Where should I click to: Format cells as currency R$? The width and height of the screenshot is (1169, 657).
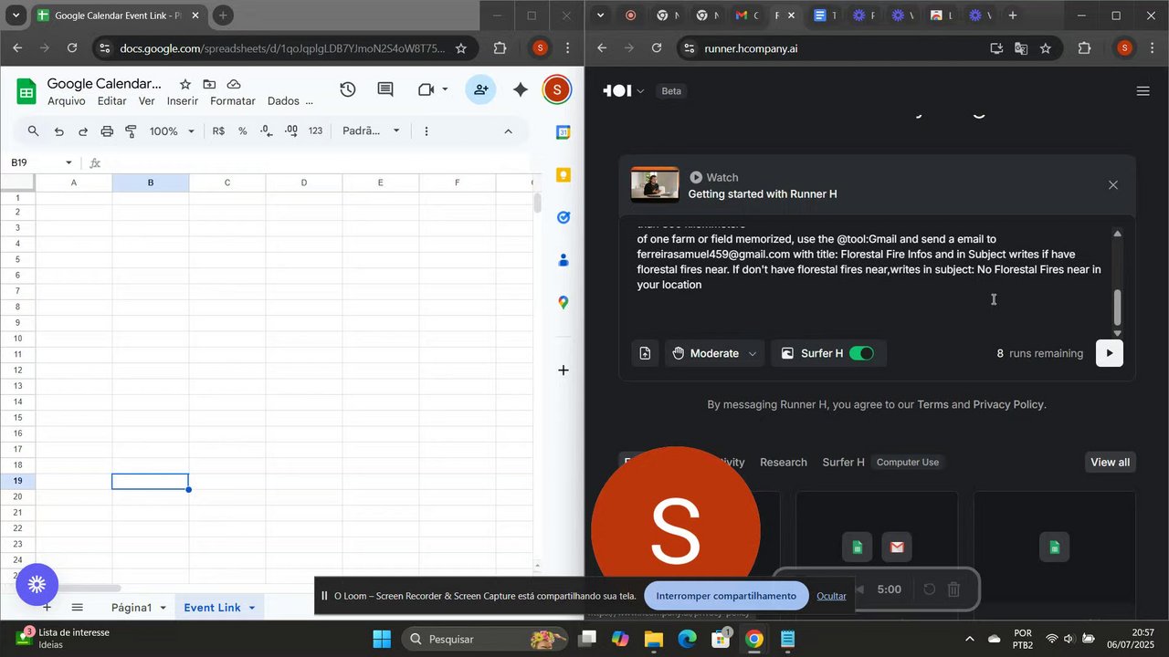click(x=218, y=131)
